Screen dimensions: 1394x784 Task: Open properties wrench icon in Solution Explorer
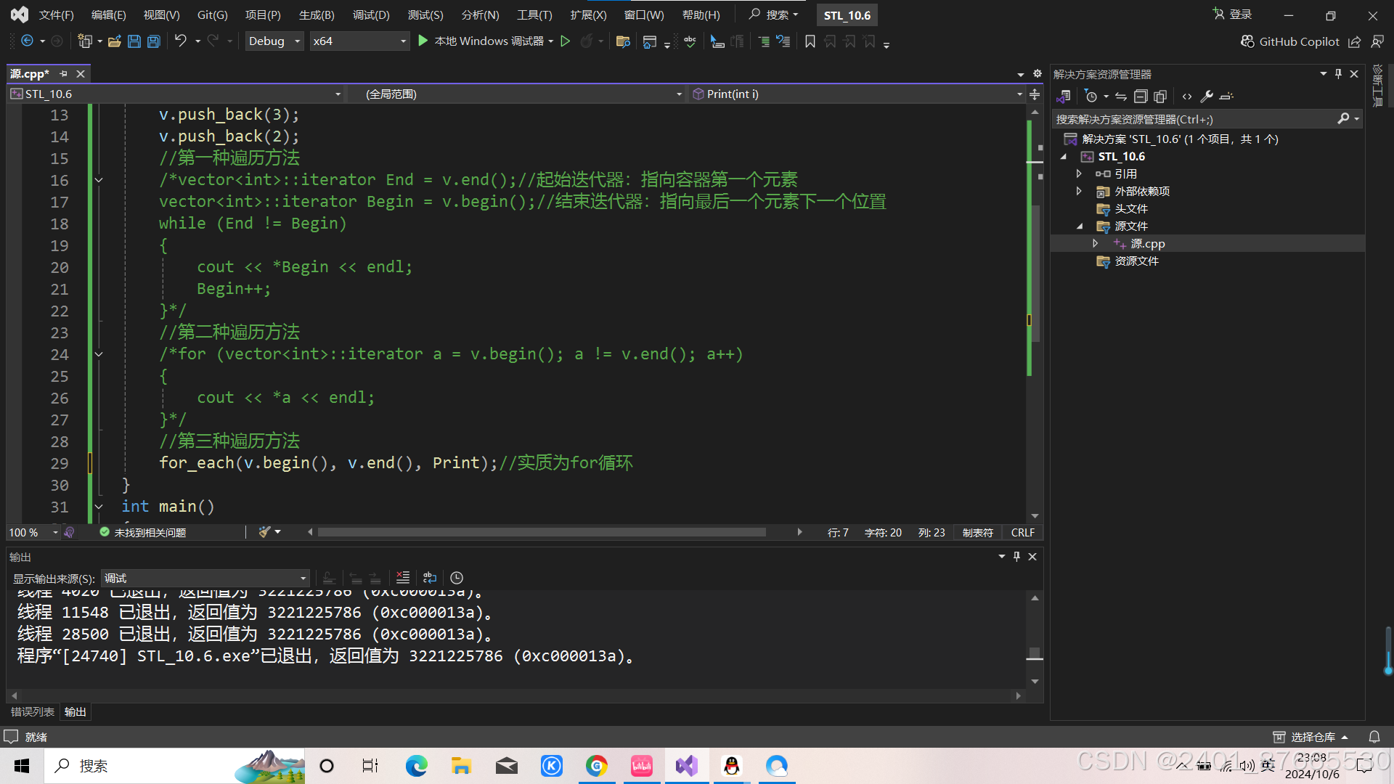1207,96
